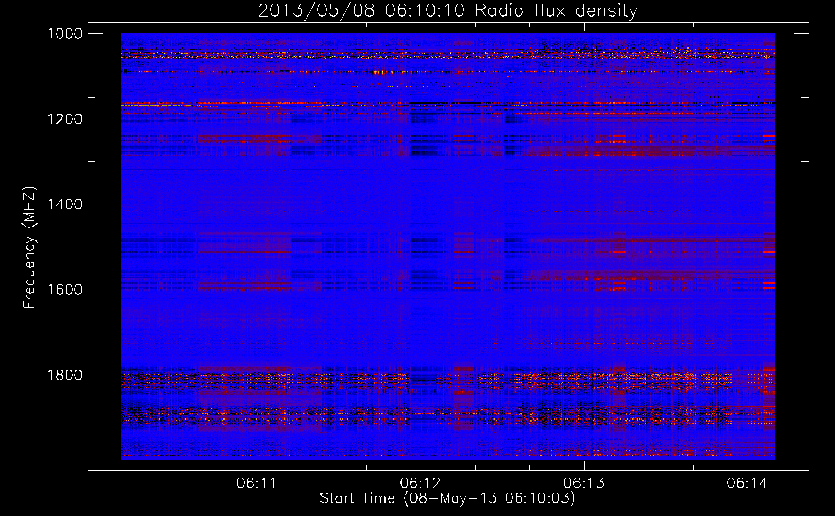
Task: Click the 1200 frequency tick label
Action: click(65, 119)
